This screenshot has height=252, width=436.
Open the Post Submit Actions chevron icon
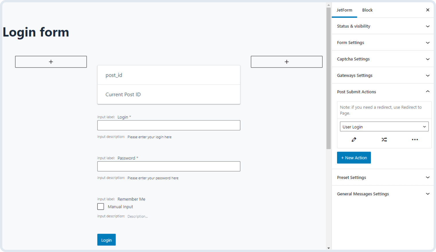pos(428,91)
